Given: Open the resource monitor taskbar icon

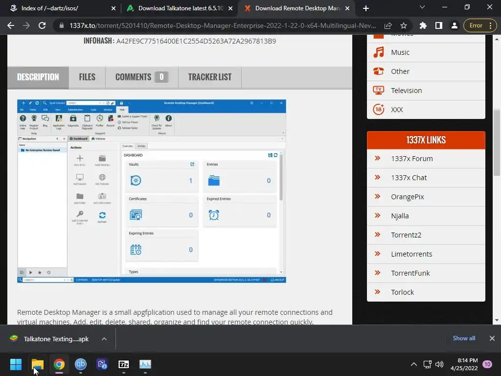Looking at the screenshot, I should (145, 364).
